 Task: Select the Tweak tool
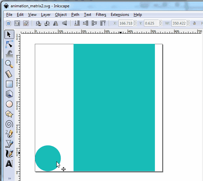(9, 54)
